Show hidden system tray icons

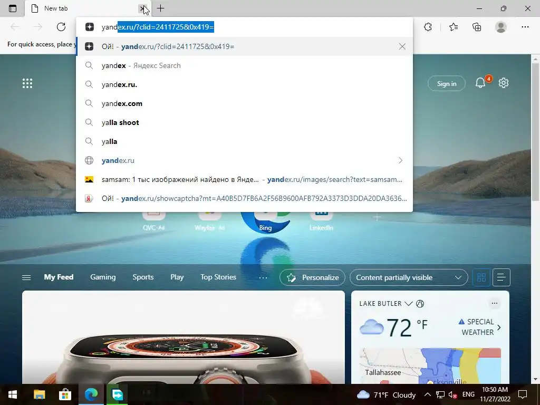427,394
